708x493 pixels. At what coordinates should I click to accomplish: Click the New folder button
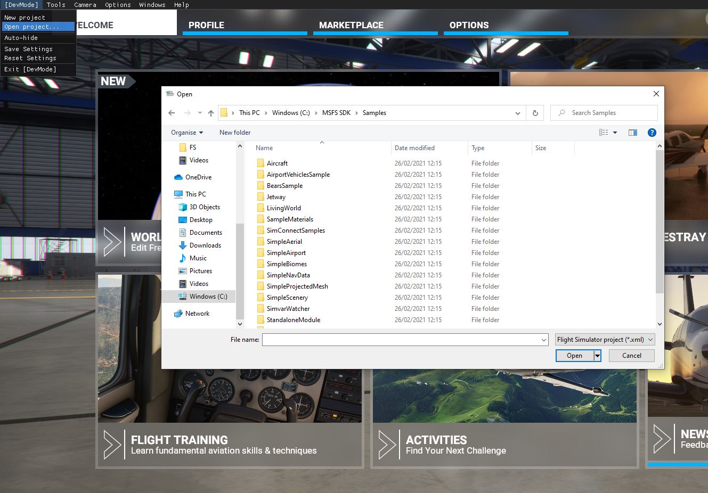tap(234, 133)
